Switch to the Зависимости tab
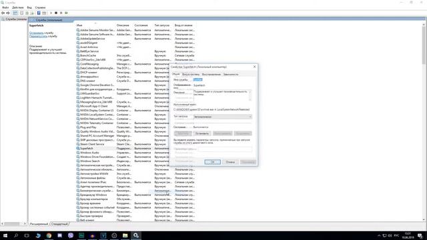427x240 pixels. (231, 74)
